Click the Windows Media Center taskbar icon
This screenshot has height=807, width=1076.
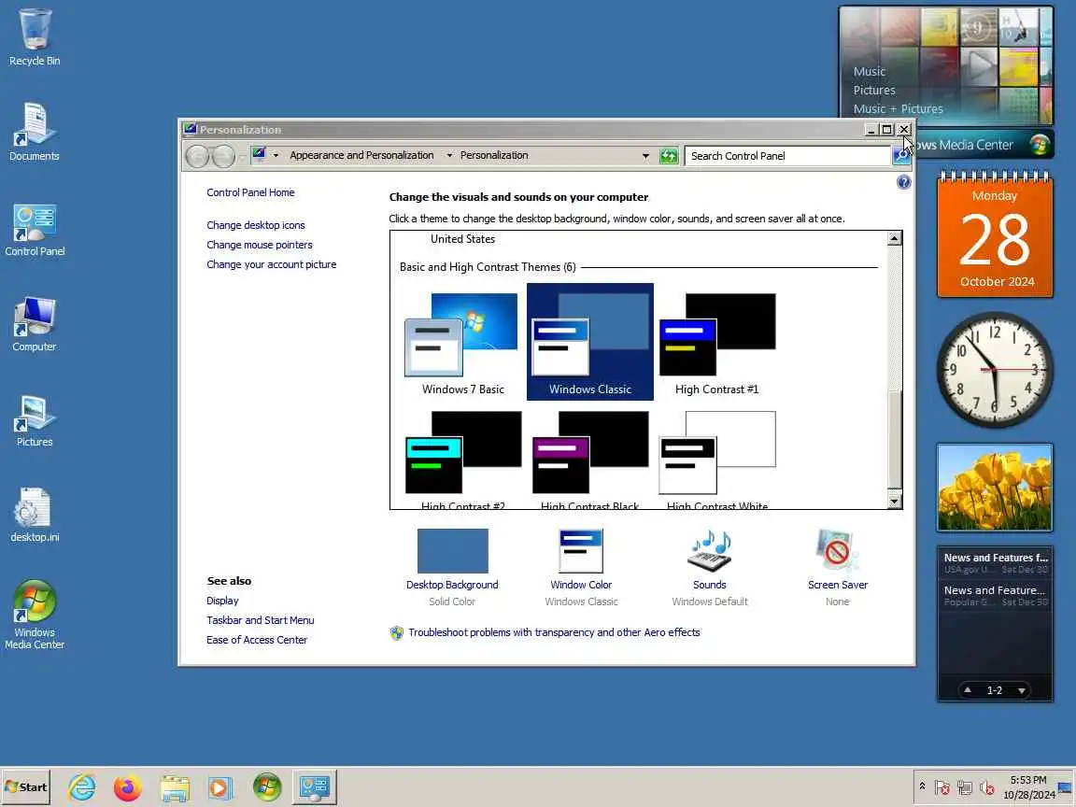pyautogui.click(x=267, y=787)
